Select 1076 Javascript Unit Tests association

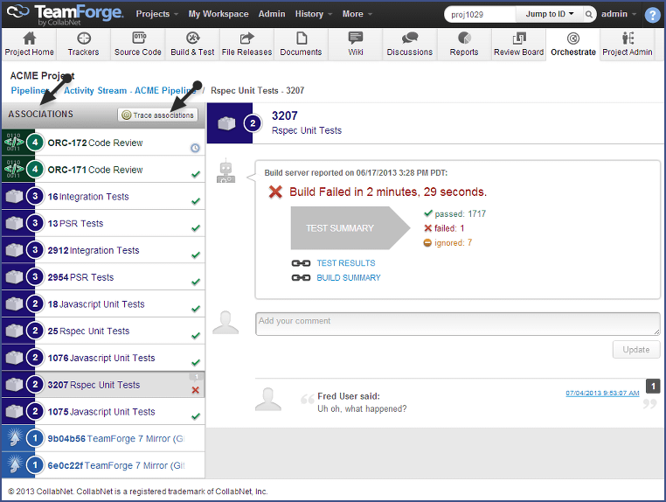[x=104, y=358]
